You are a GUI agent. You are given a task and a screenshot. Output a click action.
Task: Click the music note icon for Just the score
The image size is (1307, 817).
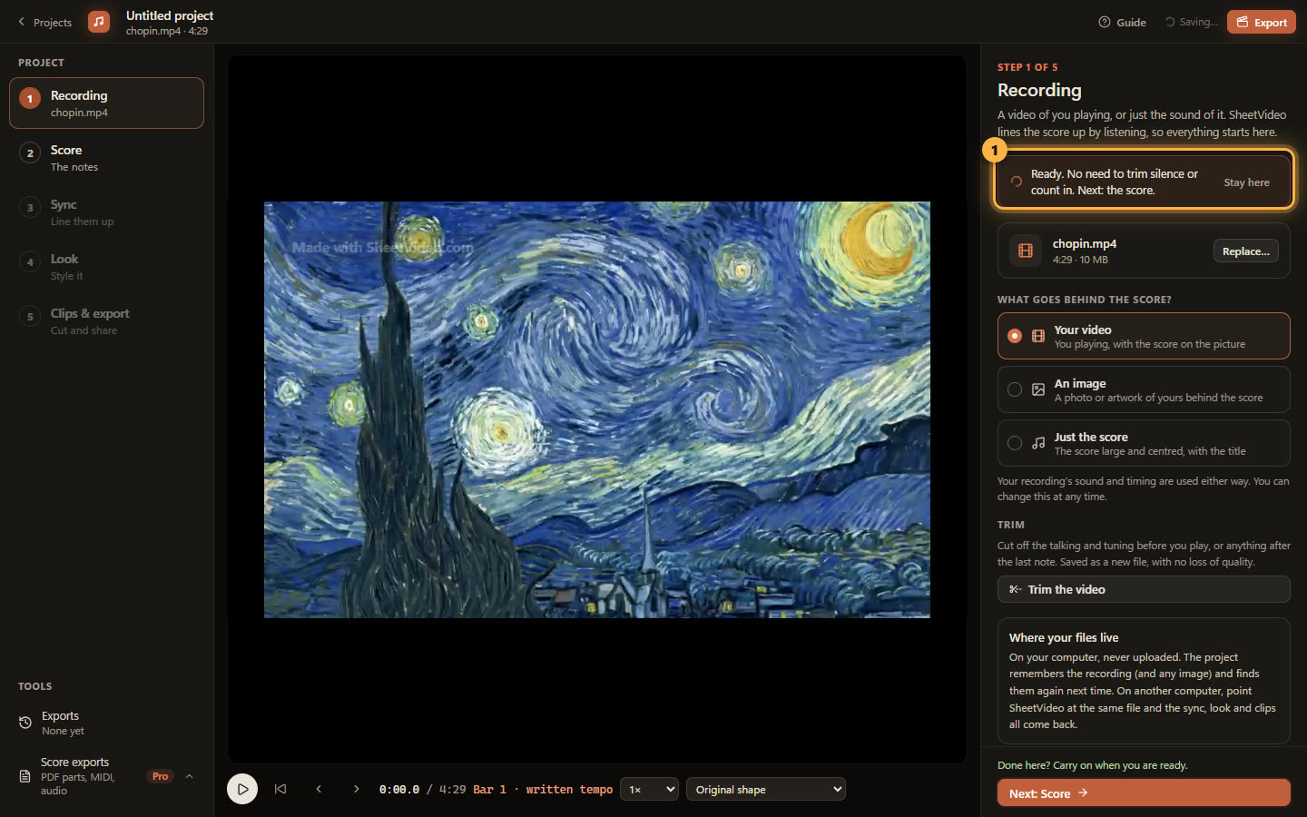tap(1038, 443)
